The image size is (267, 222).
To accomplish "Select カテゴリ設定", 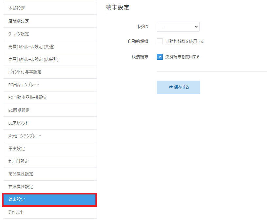I will coord(50,161).
